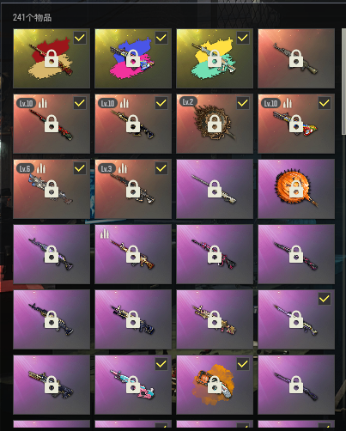Click the bullets icon on the leopard-print rifle tile
The height and width of the screenshot is (431, 346).
pyautogui.click(x=105, y=234)
